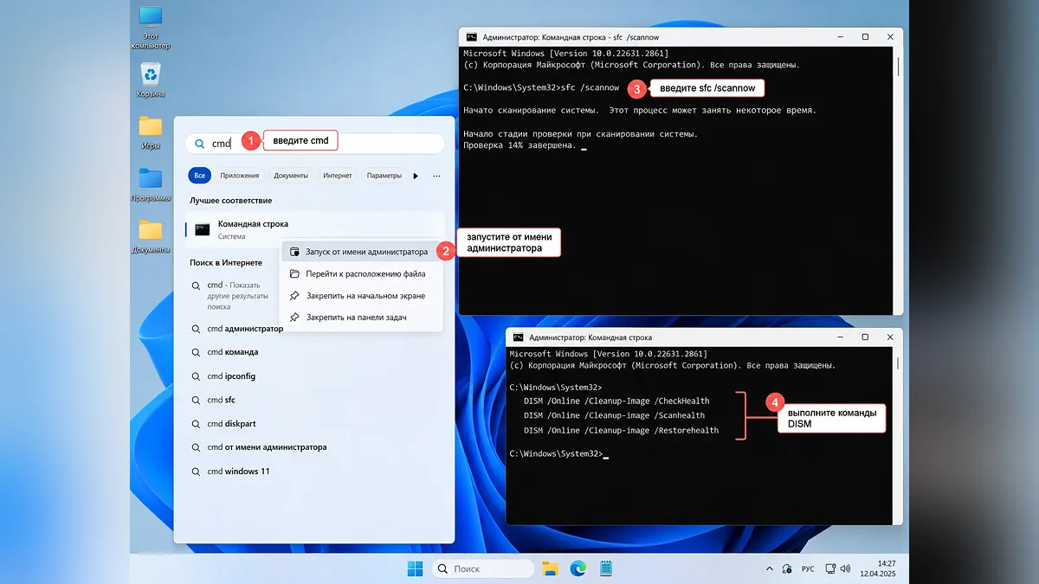Viewport: 1039px width, 584px height.
Task: Click 'Проверка 14% завершена' text in the sfc window
Action: tap(519, 145)
